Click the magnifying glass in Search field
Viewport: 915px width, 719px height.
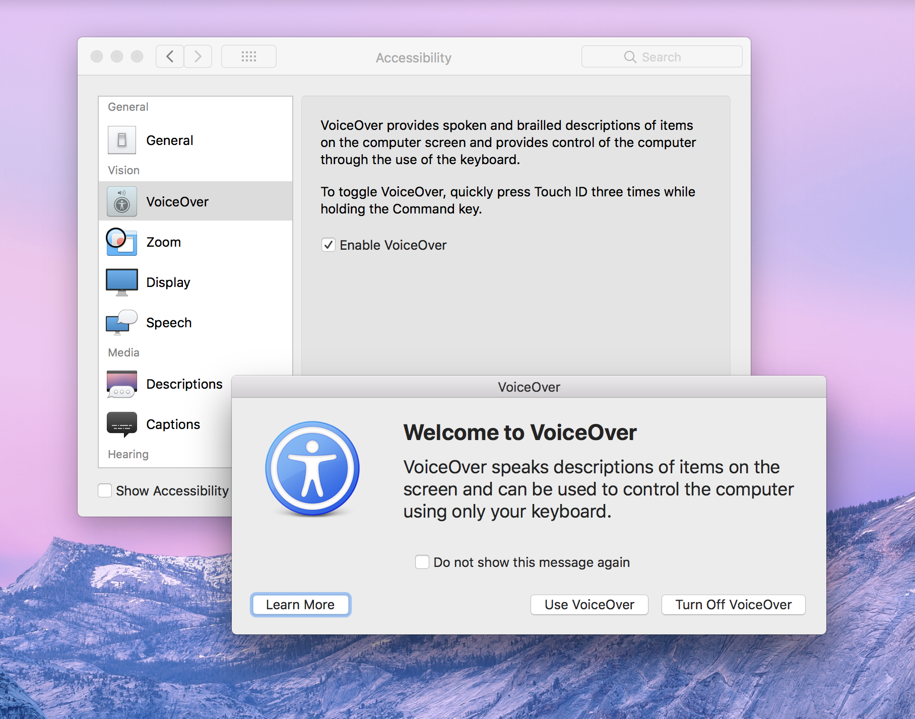[x=630, y=57]
